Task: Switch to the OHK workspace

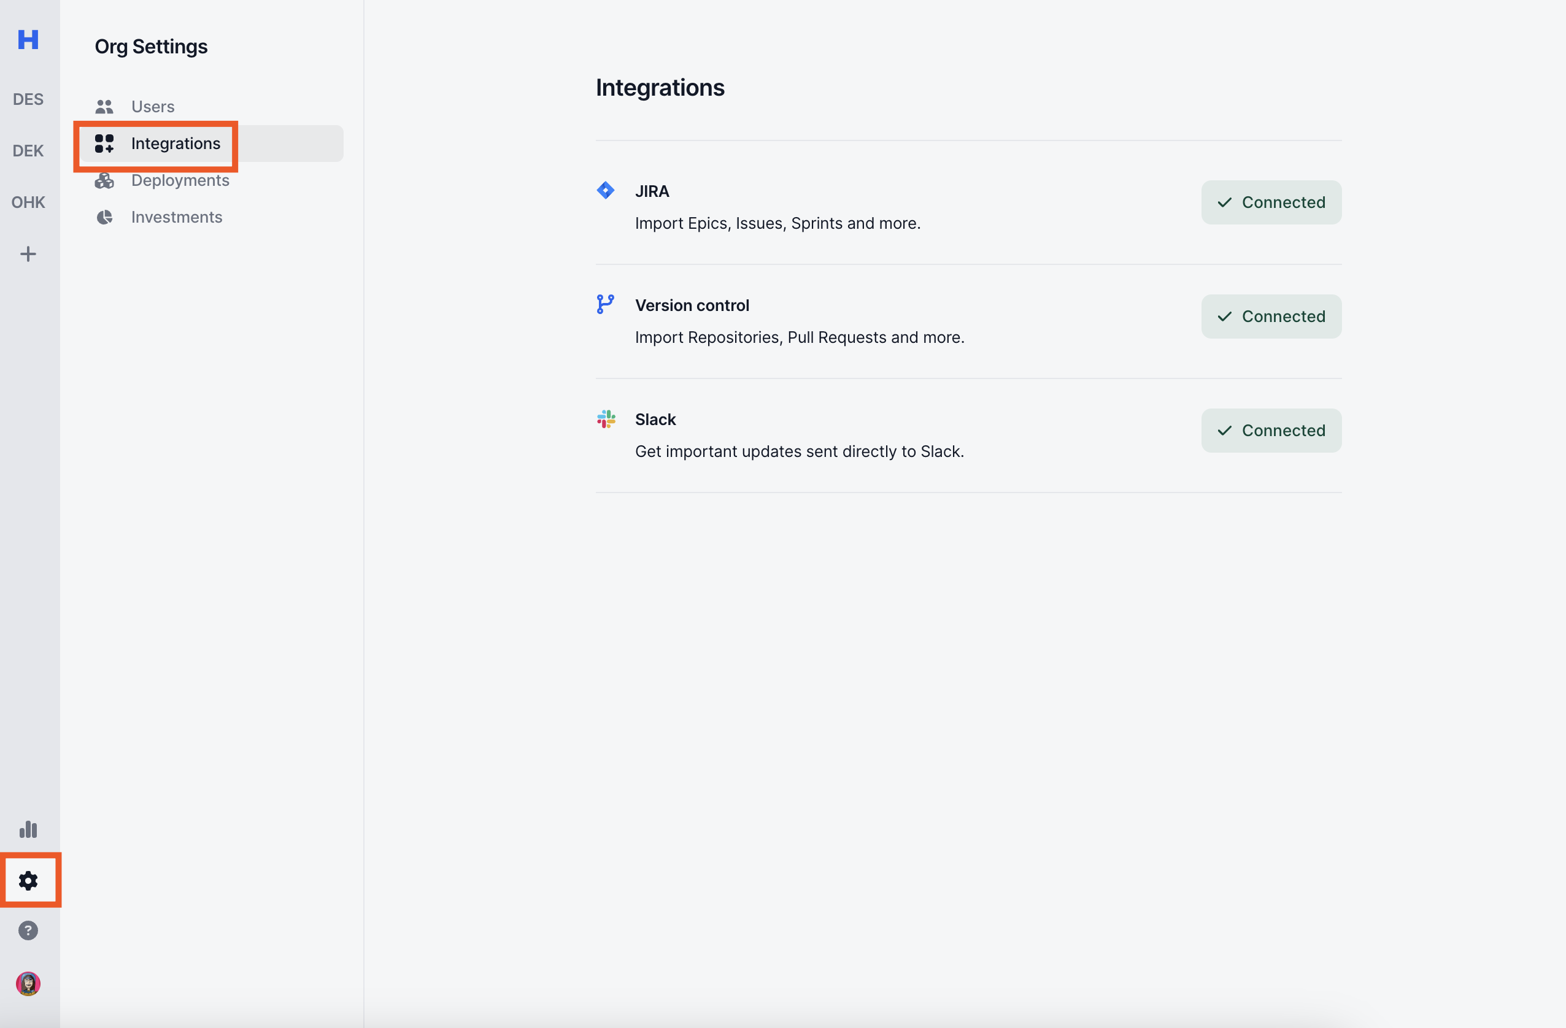Action: pos(28,202)
